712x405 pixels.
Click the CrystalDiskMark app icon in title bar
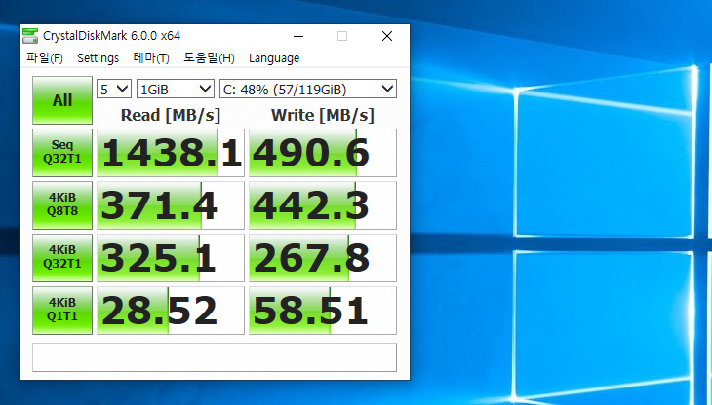click(x=30, y=36)
